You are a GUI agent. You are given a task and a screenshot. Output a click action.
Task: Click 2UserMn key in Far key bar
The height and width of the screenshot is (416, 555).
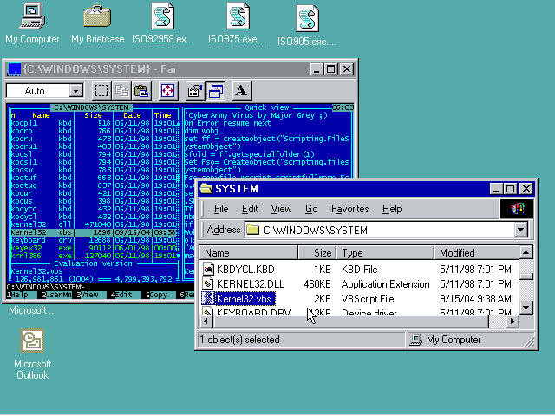[57, 295]
